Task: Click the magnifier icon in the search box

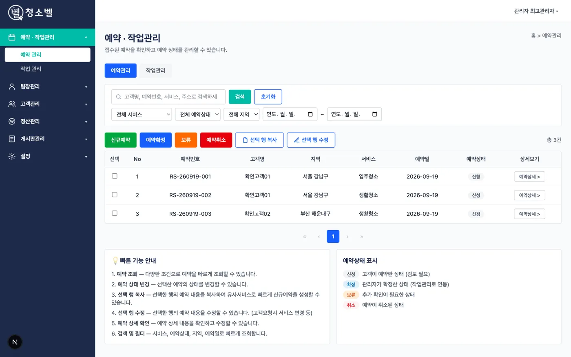Action: pyautogui.click(x=119, y=97)
